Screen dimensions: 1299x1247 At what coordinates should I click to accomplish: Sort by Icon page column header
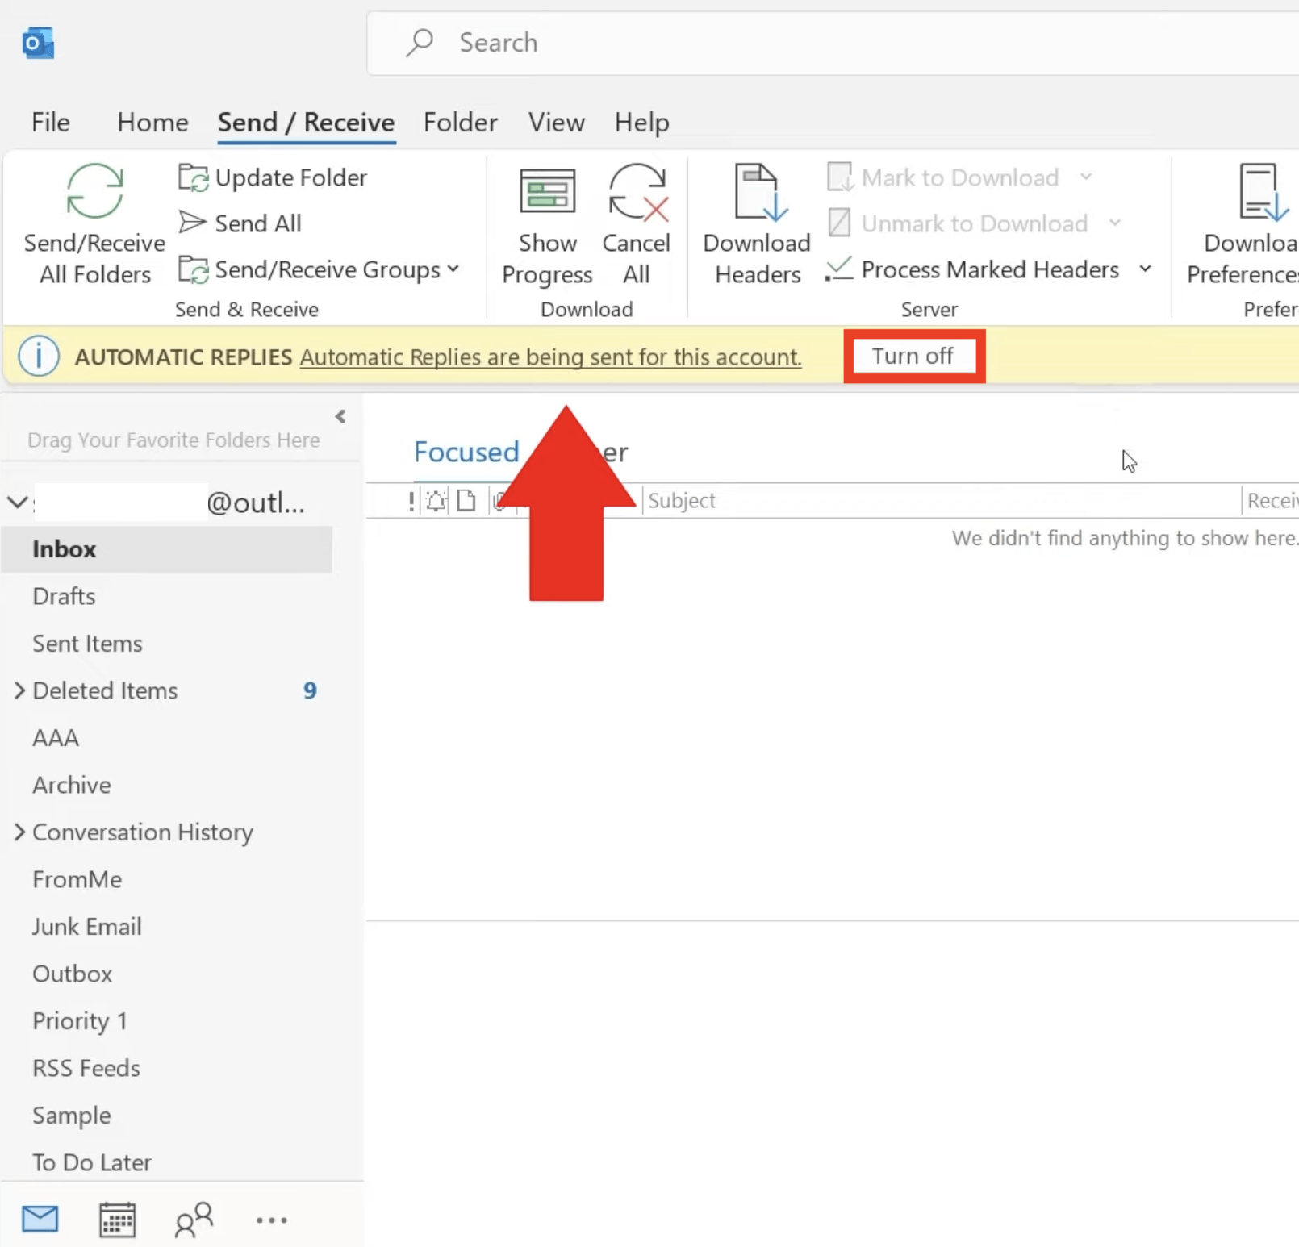pos(466,501)
